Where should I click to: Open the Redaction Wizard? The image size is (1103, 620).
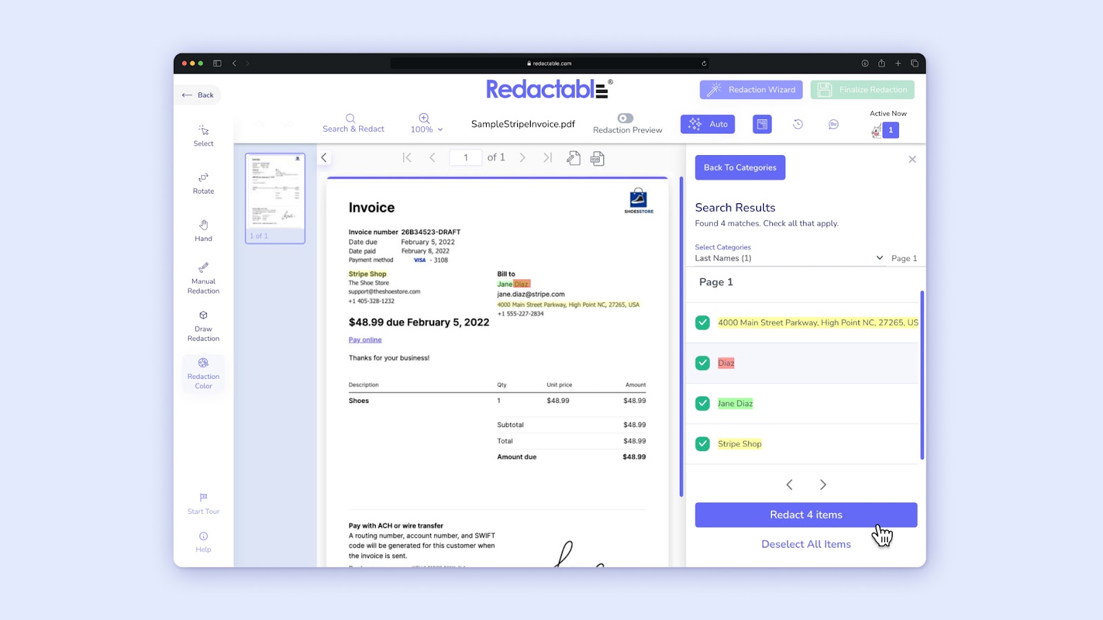(751, 90)
